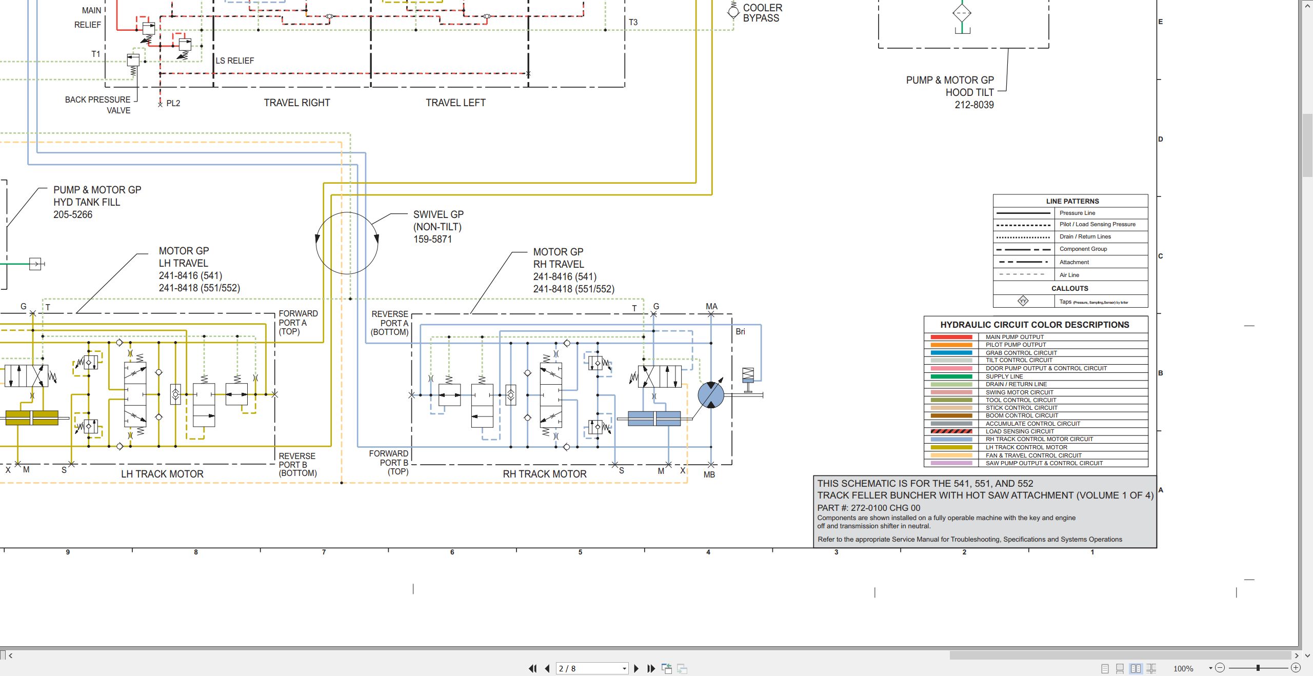Screen dimensions: 1313x676
Task: Click the HOOD TILT label
Action: pos(970,92)
